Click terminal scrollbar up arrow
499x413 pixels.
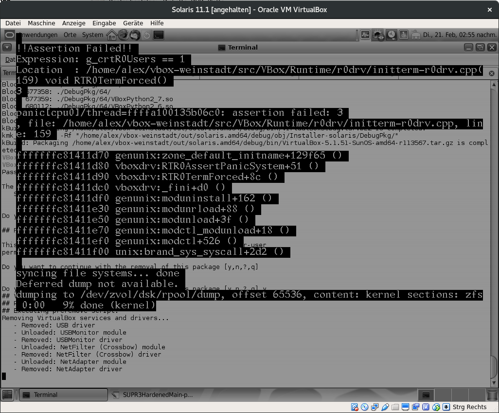coord(494,85)
